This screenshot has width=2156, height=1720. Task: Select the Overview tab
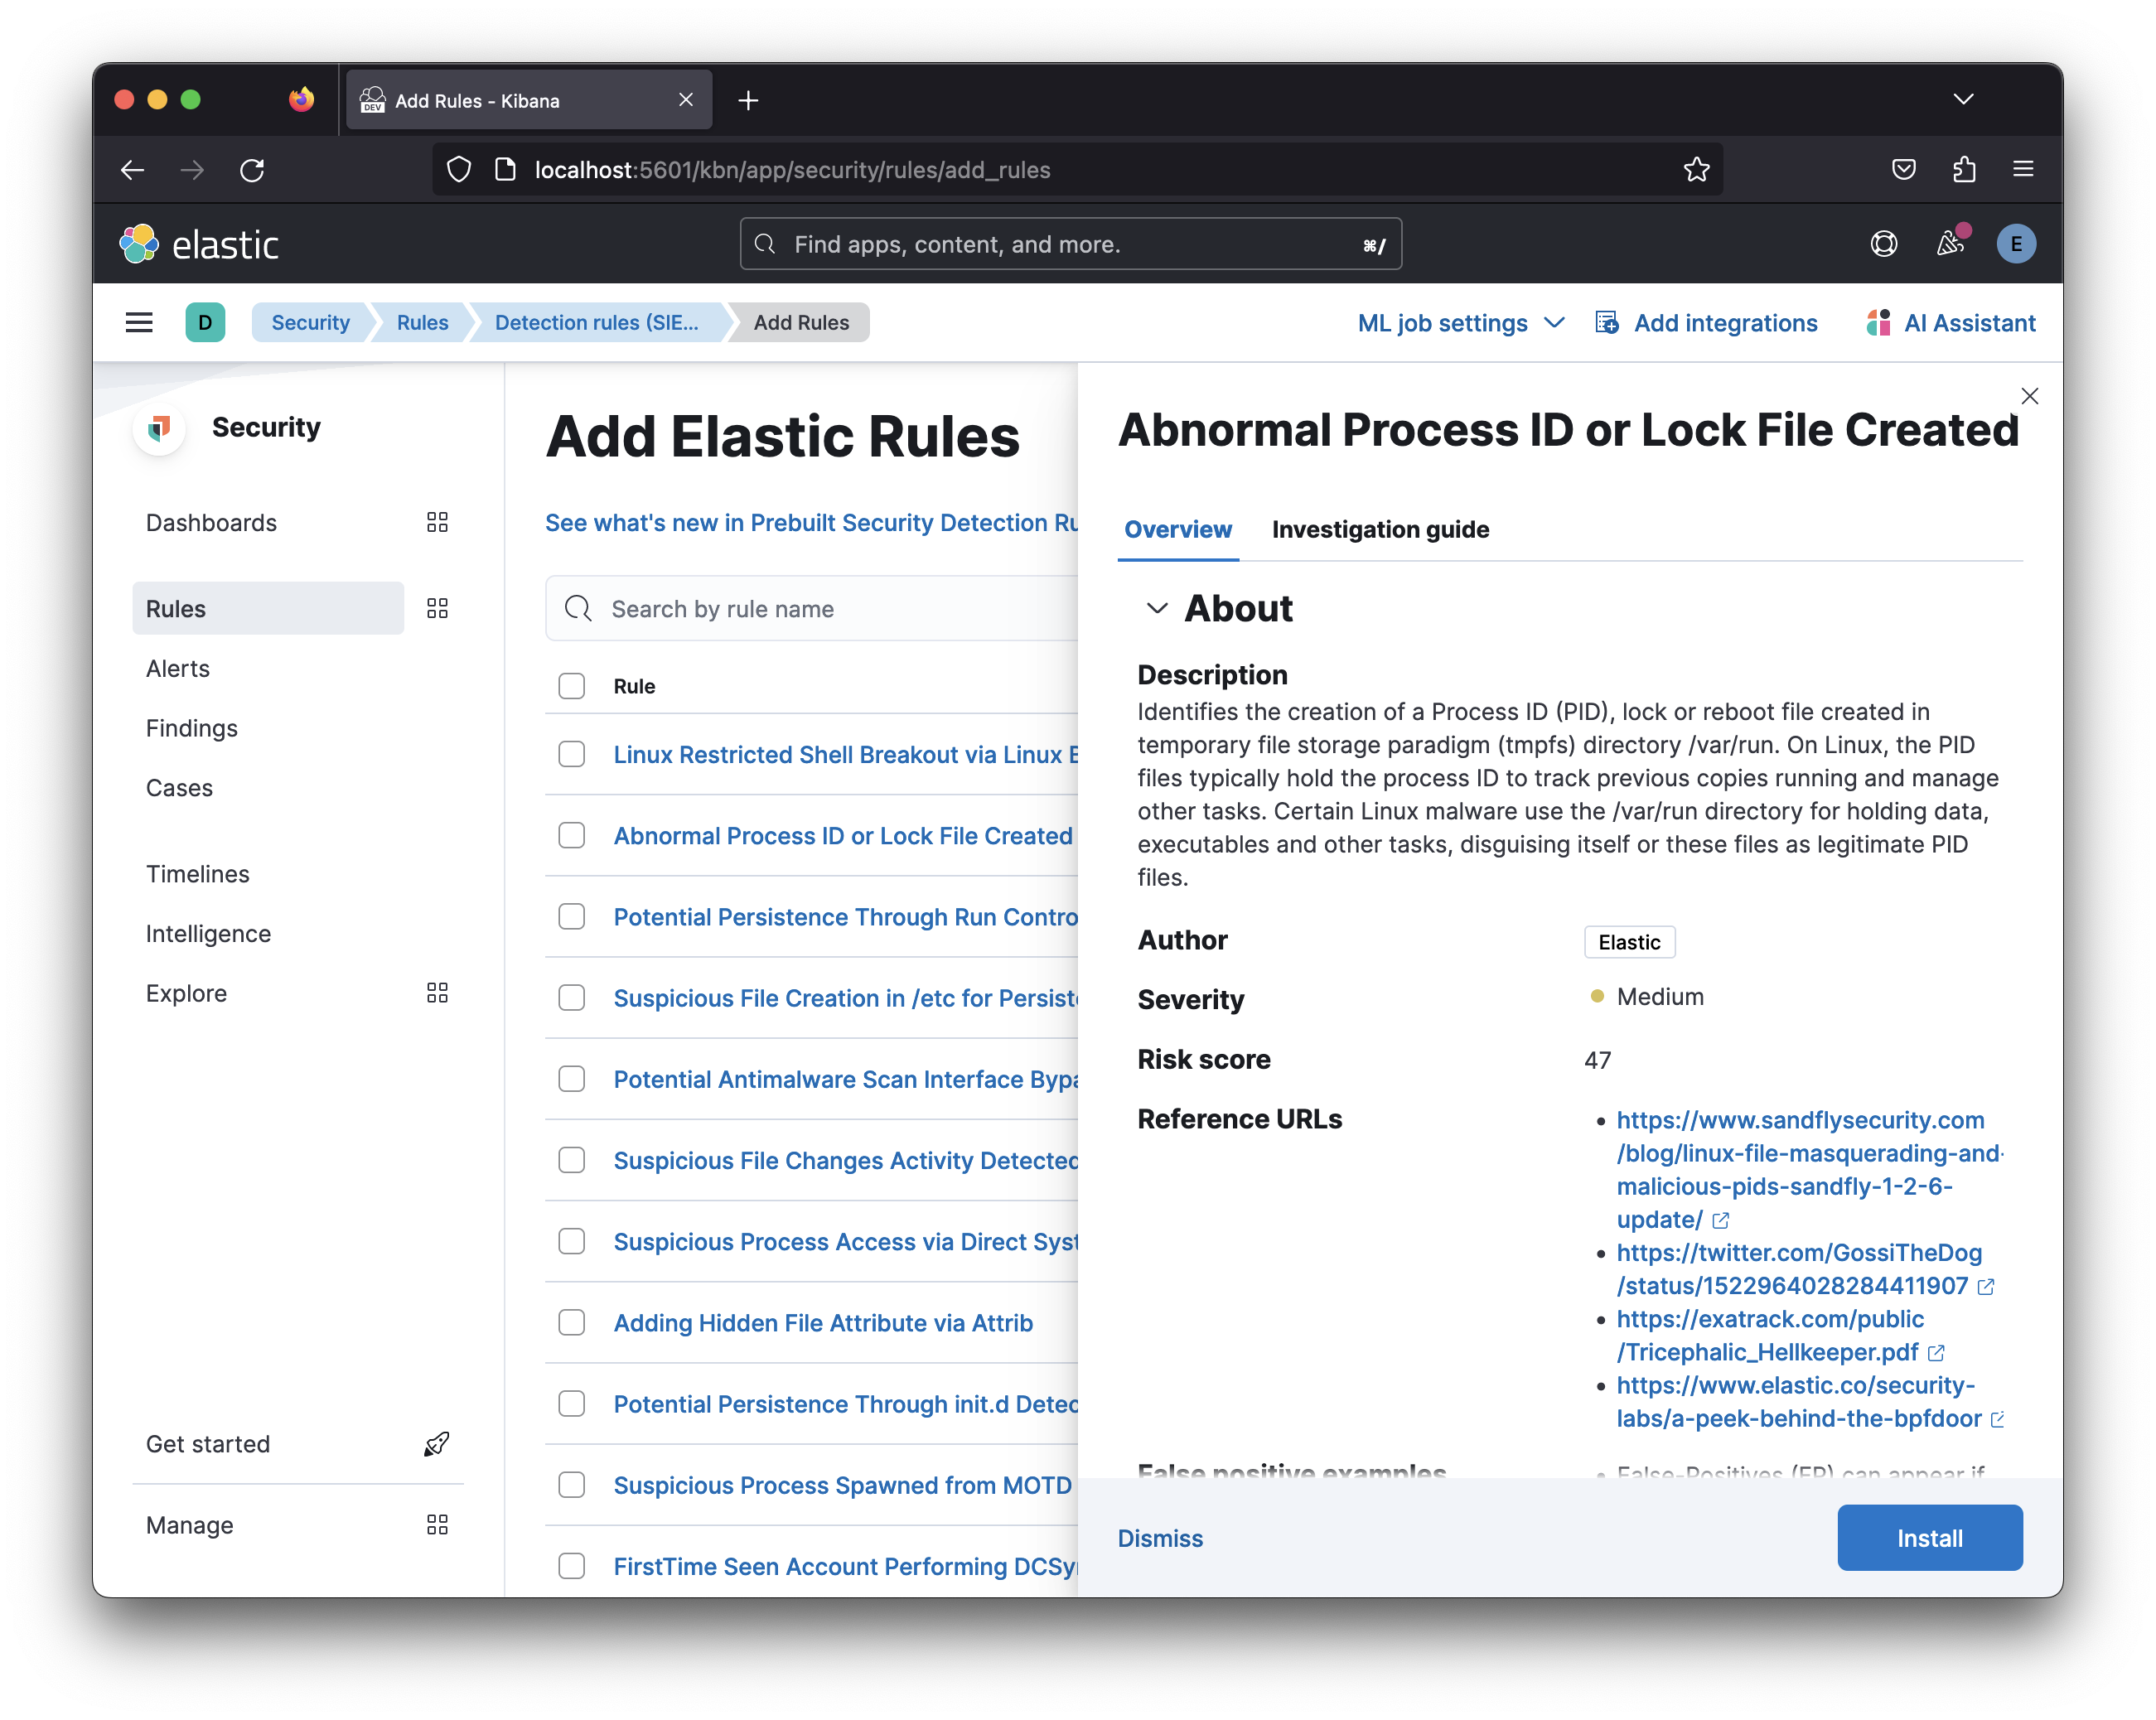coord(1177,530)
